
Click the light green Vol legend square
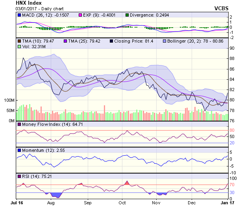[x=19, y=47]
